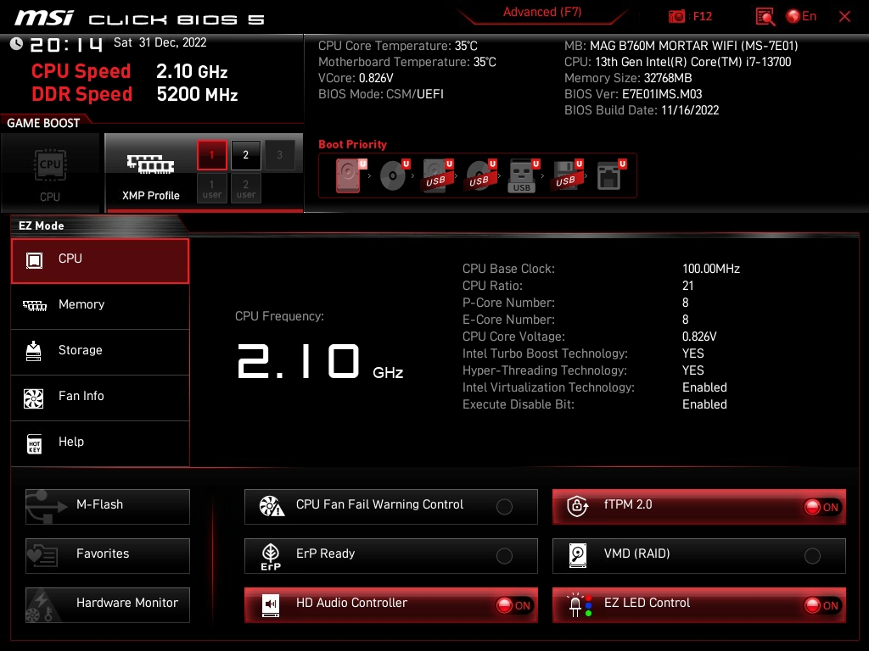
Task: Click the Game Boost CPU chip icon
Action: (x=50, y=165)
